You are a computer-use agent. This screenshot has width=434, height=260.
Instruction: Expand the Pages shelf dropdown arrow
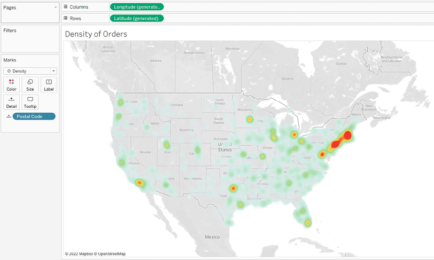pyautogui.click(x=56, y=7)
